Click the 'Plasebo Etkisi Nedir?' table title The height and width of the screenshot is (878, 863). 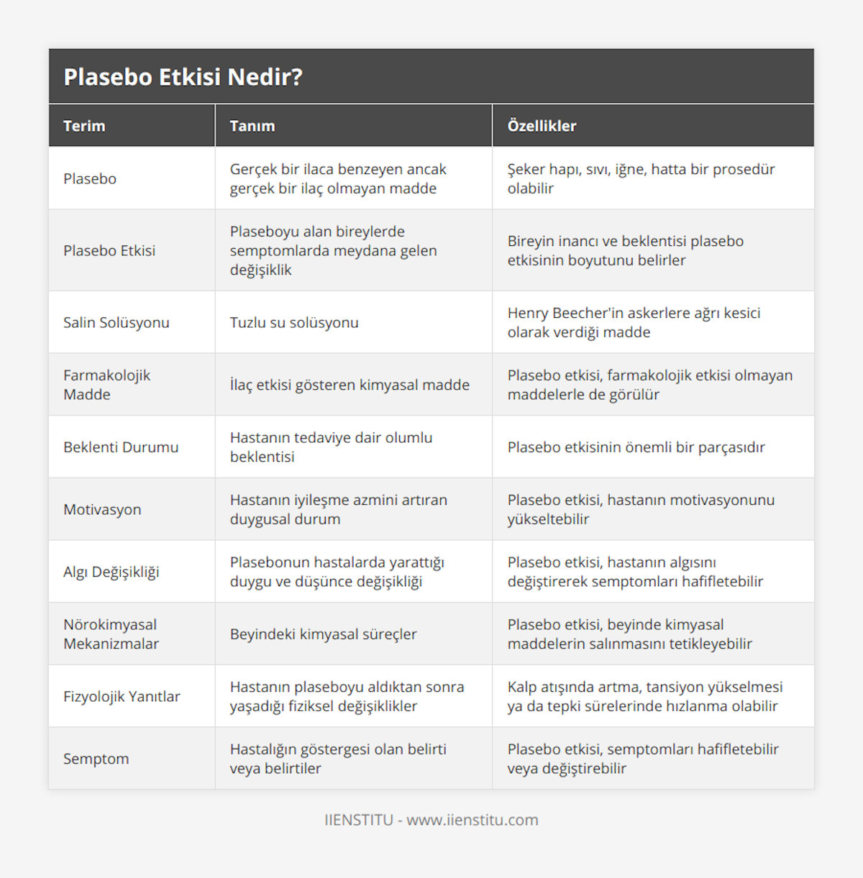[x=183, y=77]
